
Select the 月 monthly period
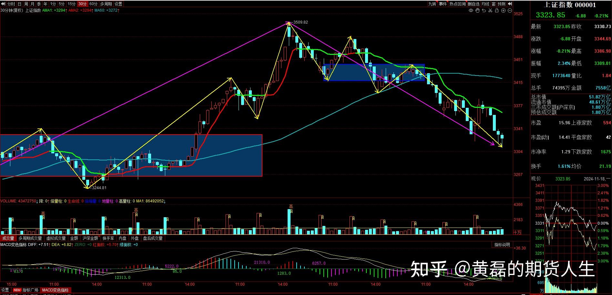33,4
